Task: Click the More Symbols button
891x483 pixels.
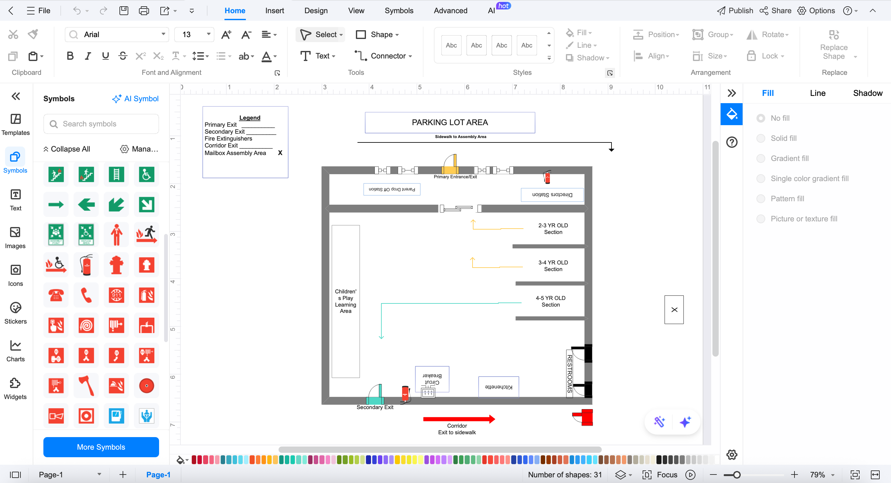Action: click(x=101, y=447)
